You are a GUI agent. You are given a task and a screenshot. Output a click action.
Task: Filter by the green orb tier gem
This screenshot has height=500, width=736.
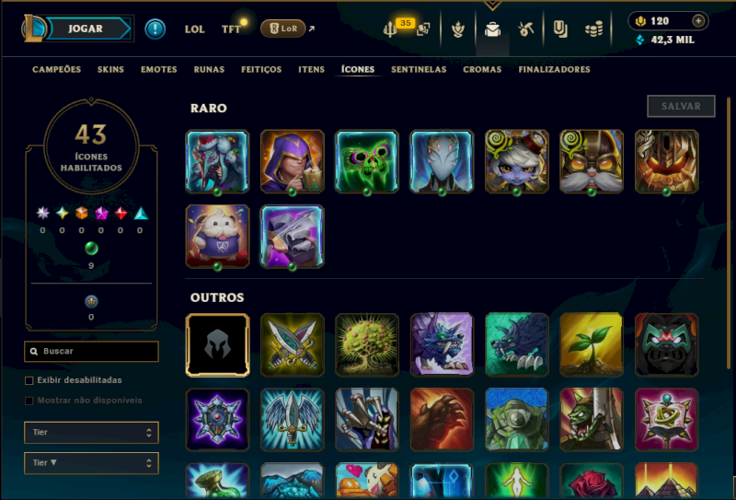[x=91, y=248]
